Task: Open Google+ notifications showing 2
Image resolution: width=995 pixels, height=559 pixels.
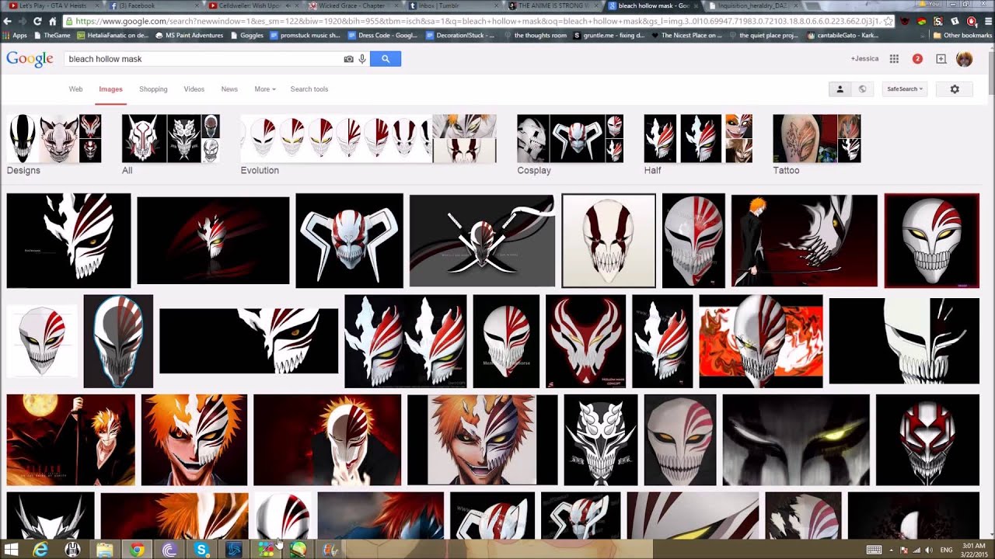Action: [917, 59]
